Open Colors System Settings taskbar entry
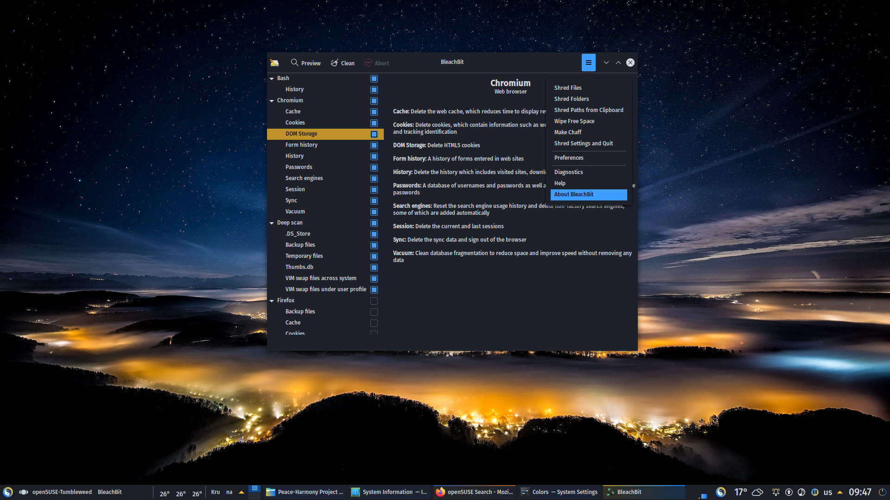 [x=559, y=492]
